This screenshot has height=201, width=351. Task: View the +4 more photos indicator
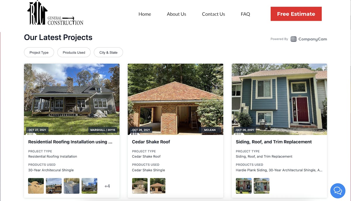(107, 186)
